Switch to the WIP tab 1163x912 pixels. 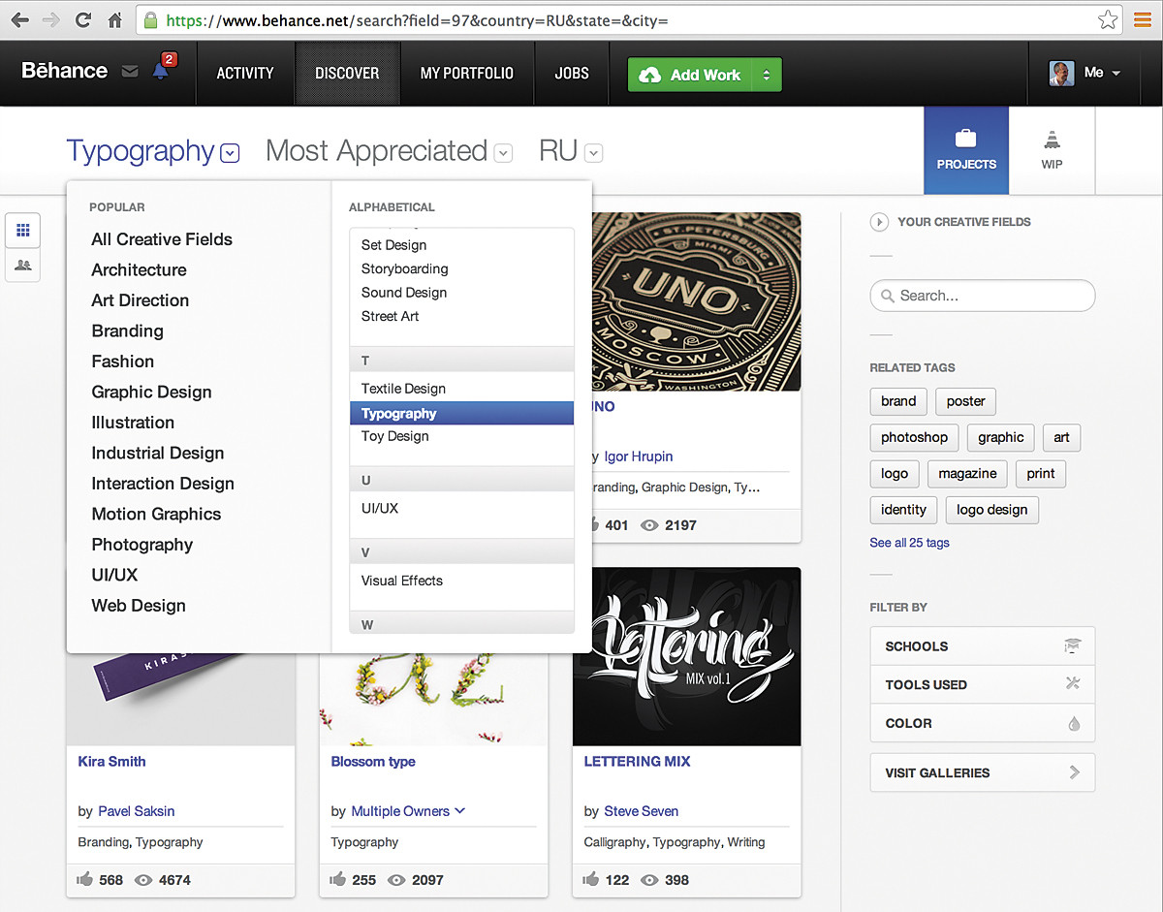tap(1052, 150)
